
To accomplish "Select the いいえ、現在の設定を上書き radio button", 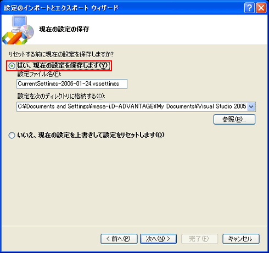I will [x=12, y=136].
